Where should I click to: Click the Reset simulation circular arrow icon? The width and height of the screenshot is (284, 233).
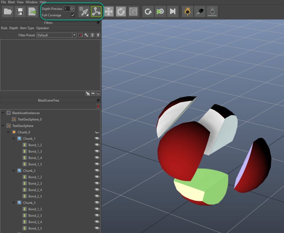click(148, 12)
